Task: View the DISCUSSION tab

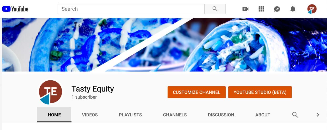Action: click(221, 115)
